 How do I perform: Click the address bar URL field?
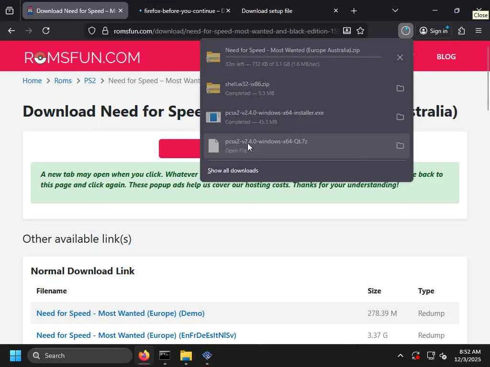[x=225, y=31]
